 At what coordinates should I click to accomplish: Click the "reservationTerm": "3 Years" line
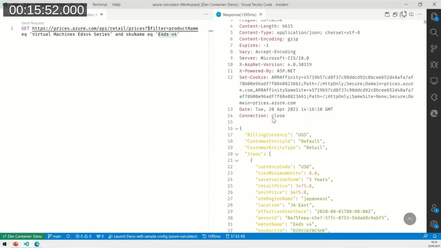[x=294, y=180]
